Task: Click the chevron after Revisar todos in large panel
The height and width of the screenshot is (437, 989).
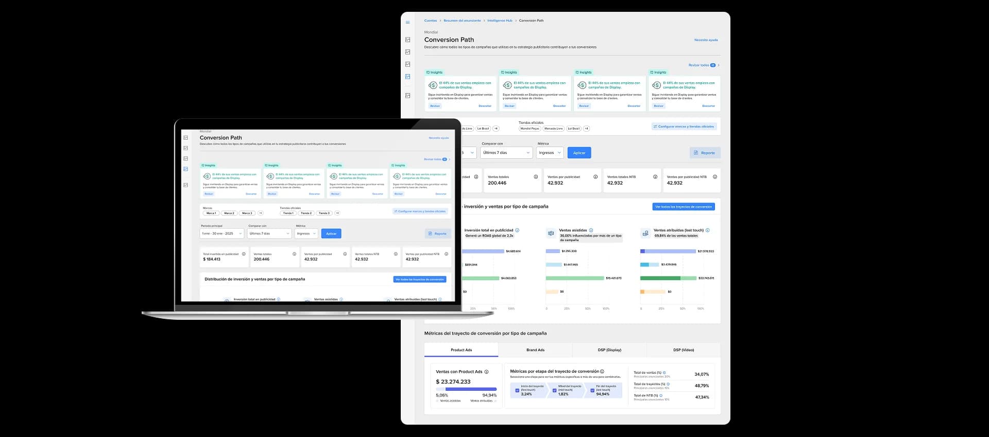Action: [719, 65]
